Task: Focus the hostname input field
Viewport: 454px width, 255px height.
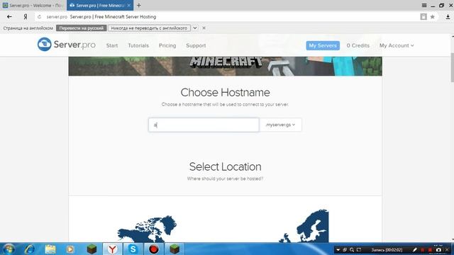Action: tap(204, 125)
